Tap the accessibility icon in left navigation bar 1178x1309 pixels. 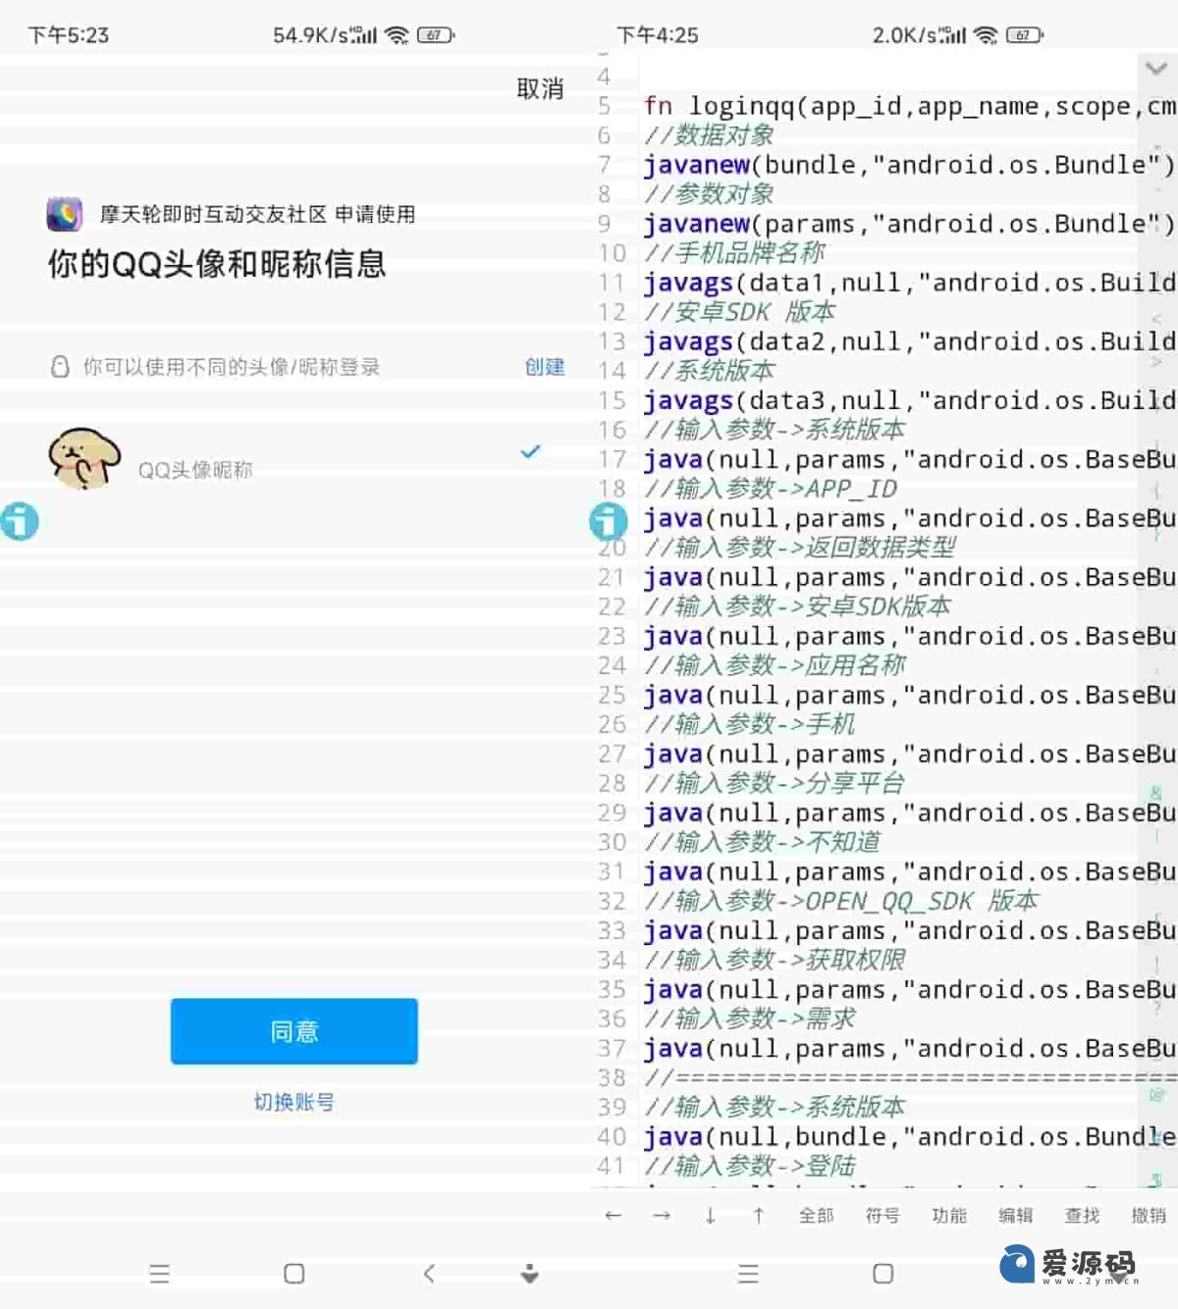coord(530,1274)
